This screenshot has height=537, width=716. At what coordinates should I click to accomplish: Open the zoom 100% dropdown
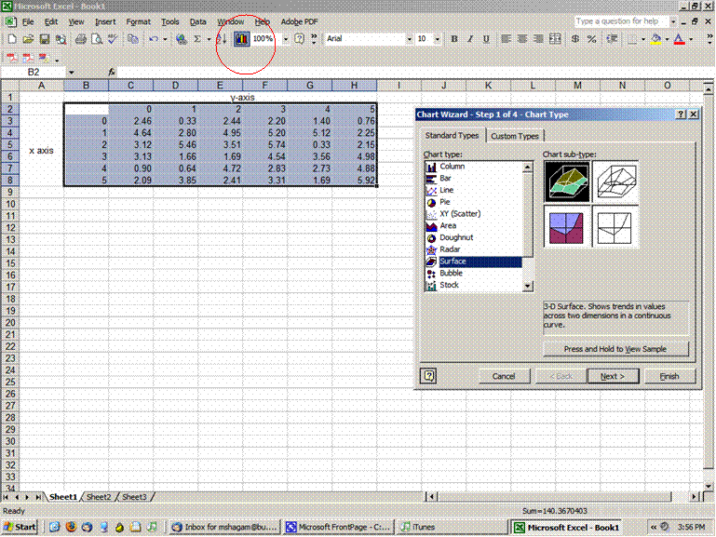click(285, 39)
